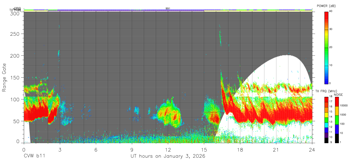351x162 pixels.
Task: Click the 100 tick on Range Gate axis
Action: [x=15, y=99]
